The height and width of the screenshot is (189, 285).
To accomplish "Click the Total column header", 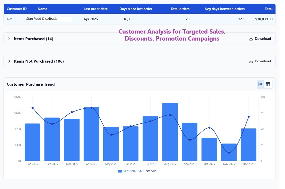I will tap(268, 9).
